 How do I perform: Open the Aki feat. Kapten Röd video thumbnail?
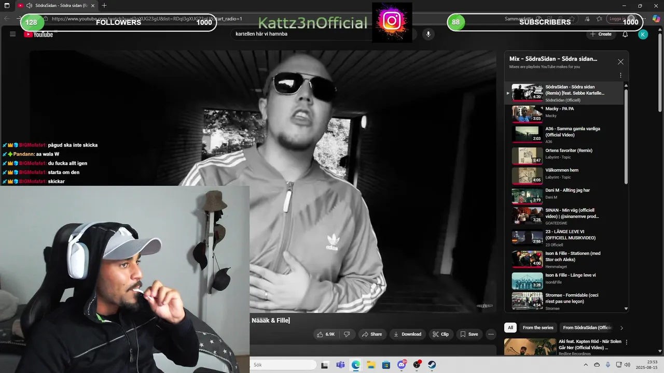click(530, 347)
